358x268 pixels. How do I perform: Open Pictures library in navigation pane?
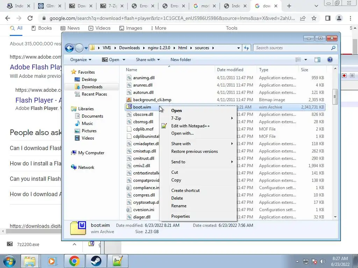tap(89, 131)
